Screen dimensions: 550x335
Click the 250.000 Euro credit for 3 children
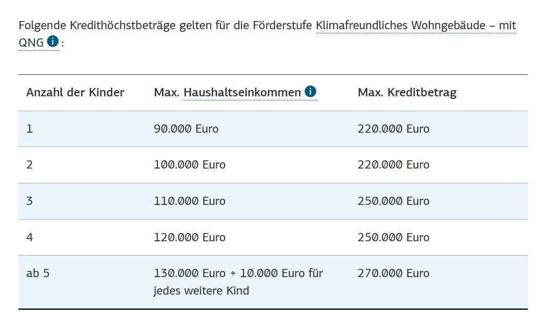[394, 201]
